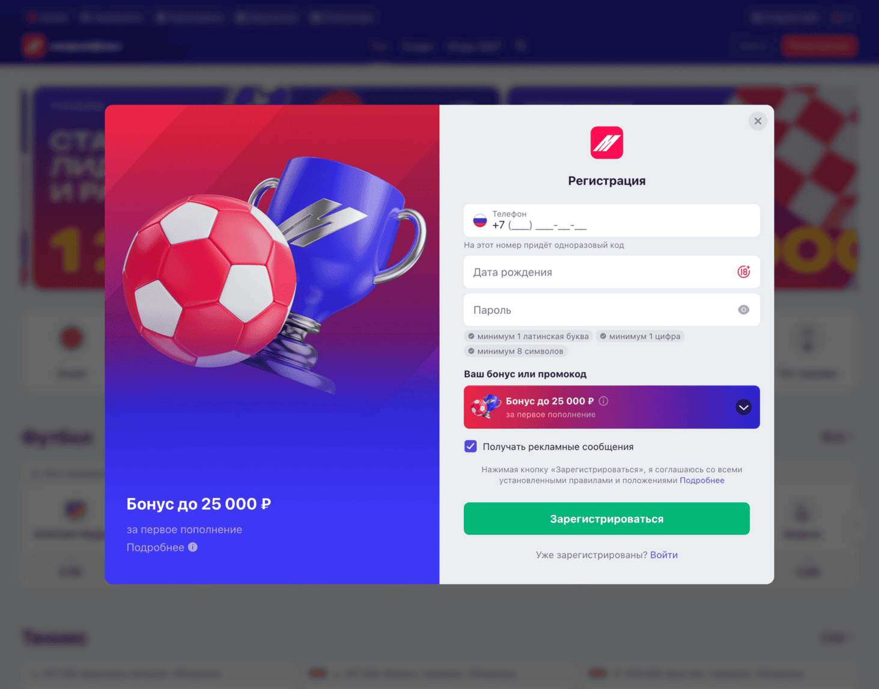Click the info icon beside bonus title
This screenshot has width=879, height=689.
[x=604, y=401]
